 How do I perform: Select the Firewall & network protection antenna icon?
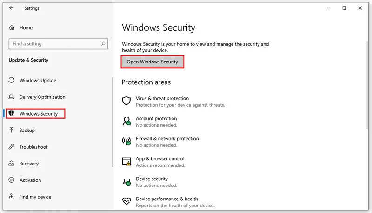[126, 141]
